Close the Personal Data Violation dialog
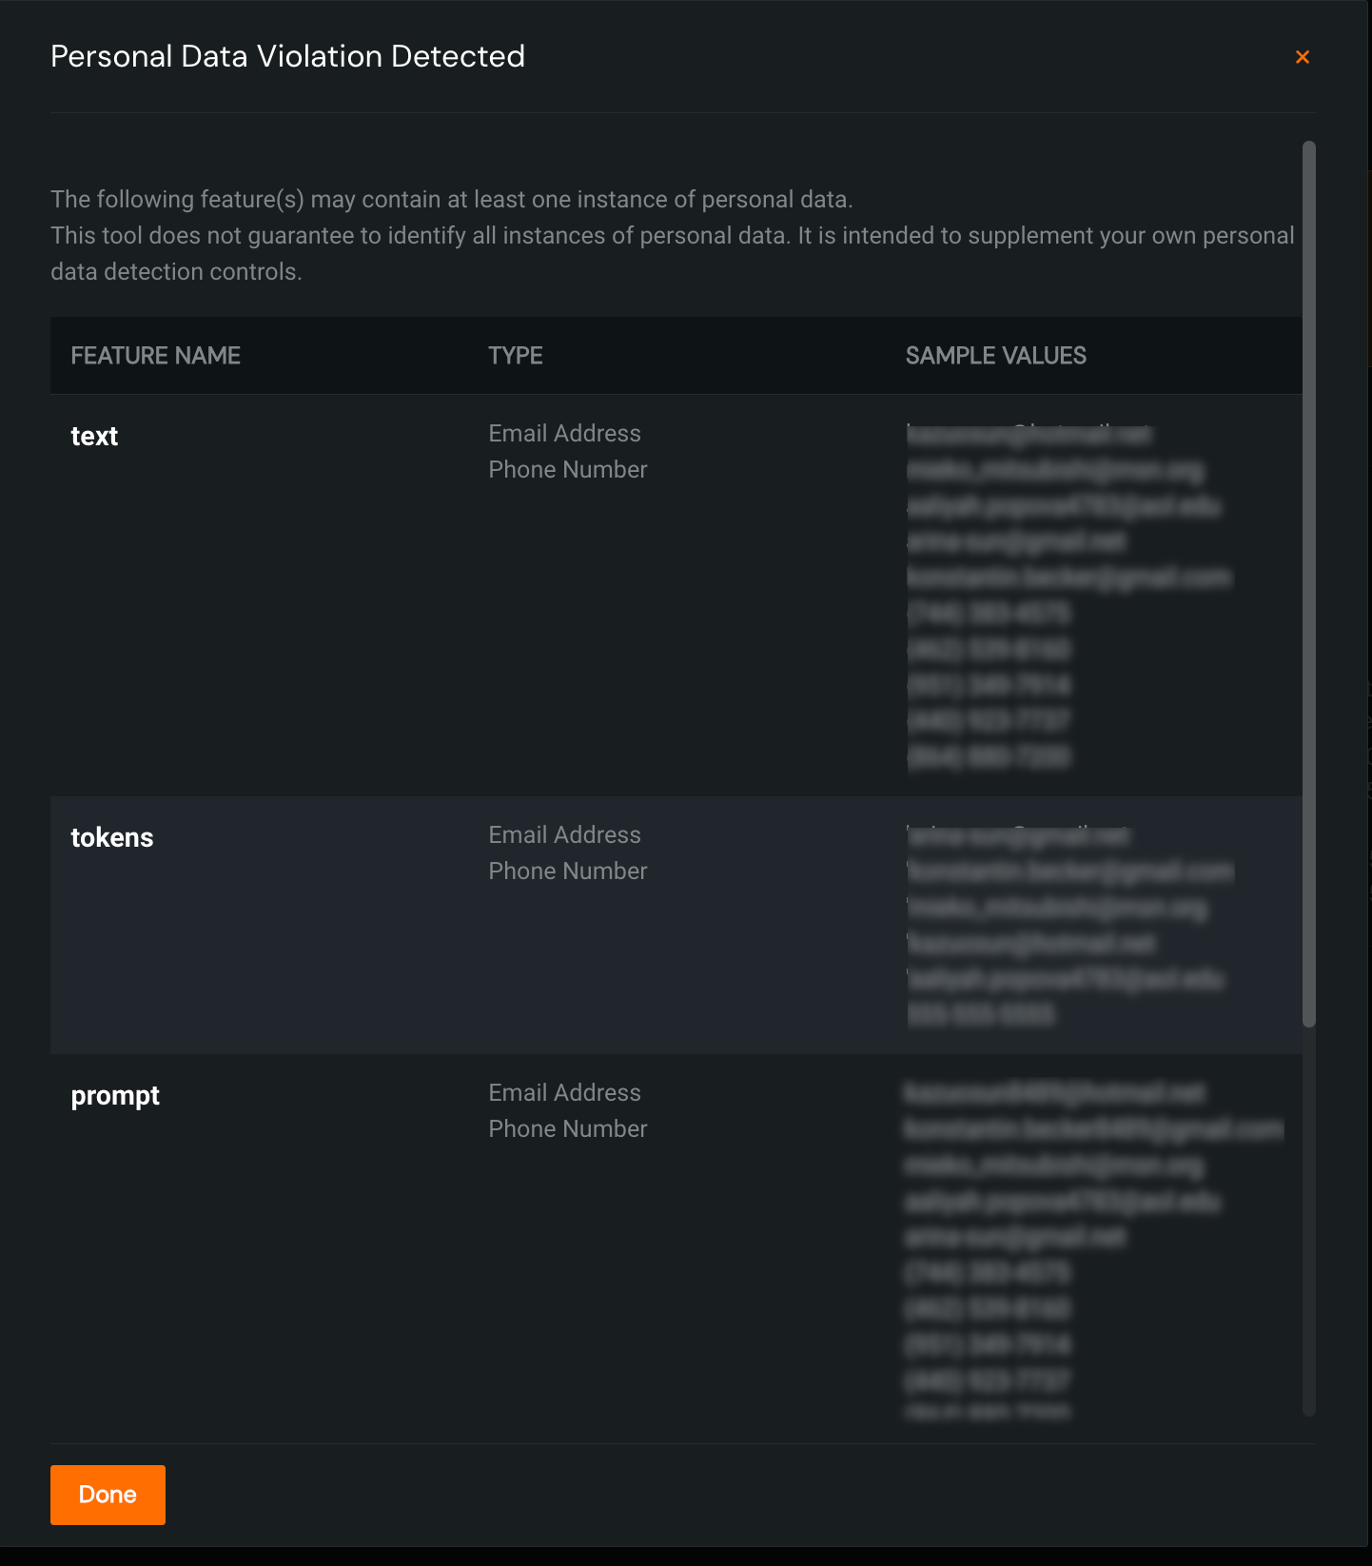Screen dimensions: 1372x1566 (x=1303, y=57)
